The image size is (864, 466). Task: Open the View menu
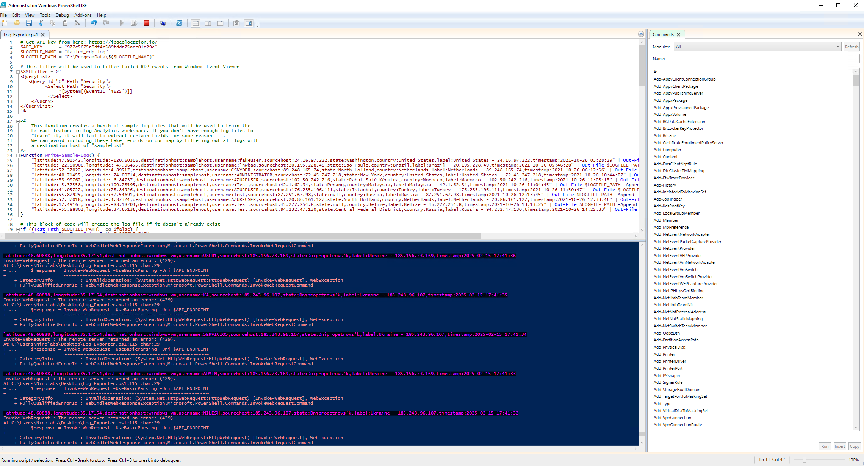pyautogui.click(x=30, y=15)
